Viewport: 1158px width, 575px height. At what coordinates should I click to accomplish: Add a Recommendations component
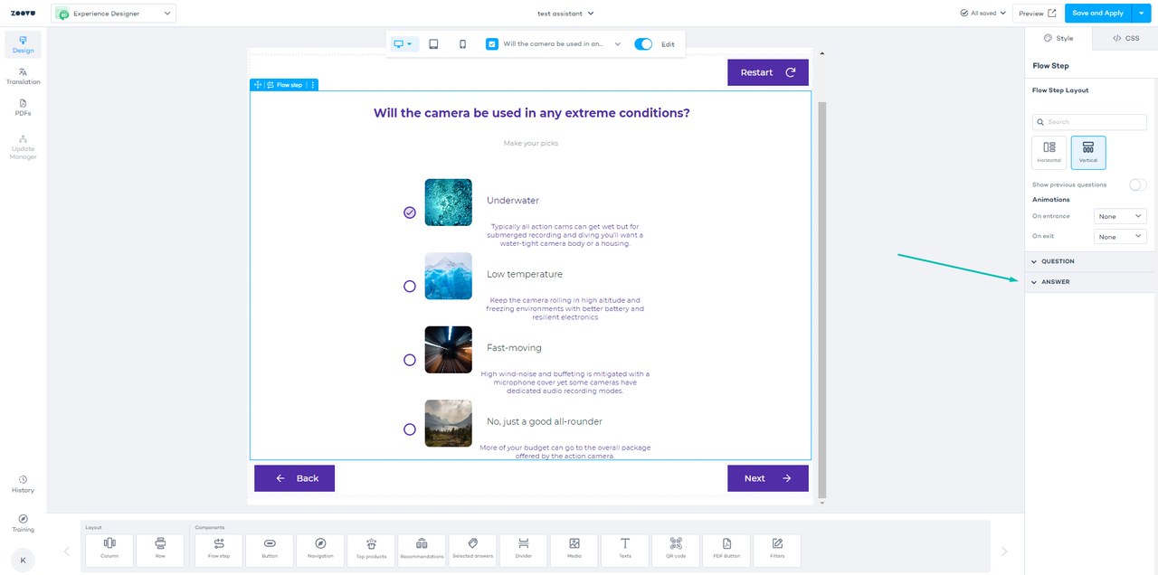coord(422,550)
